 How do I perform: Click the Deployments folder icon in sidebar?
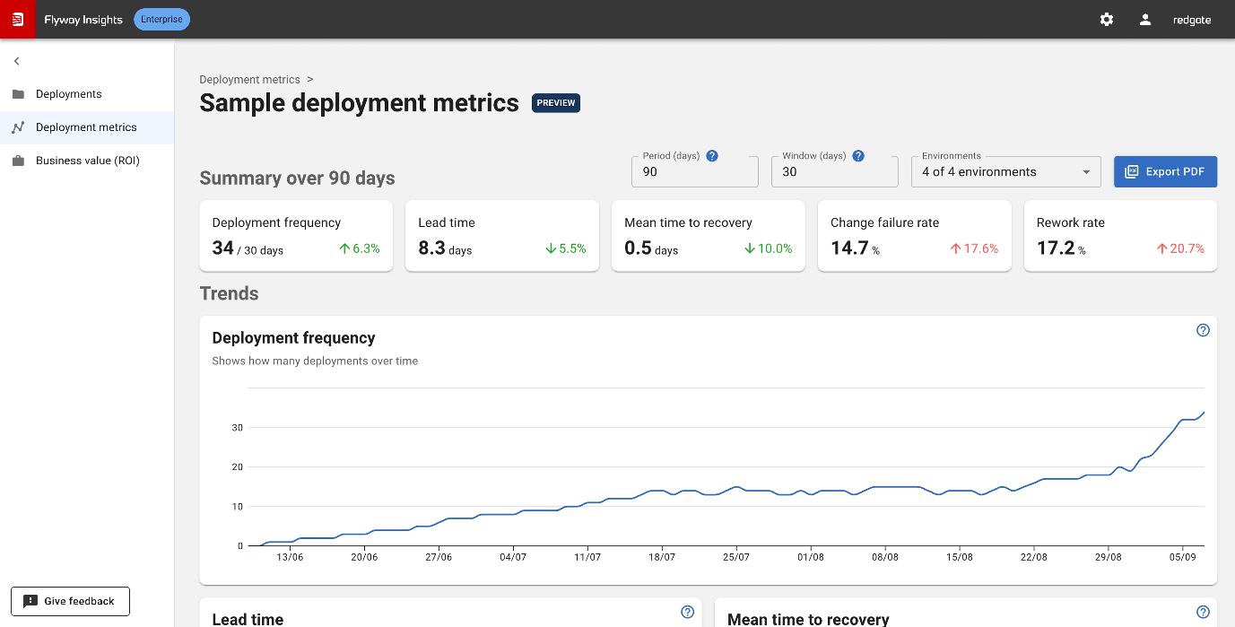pyautogui.click(x=18, y=94)
